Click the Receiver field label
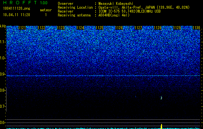 point(66,11)
